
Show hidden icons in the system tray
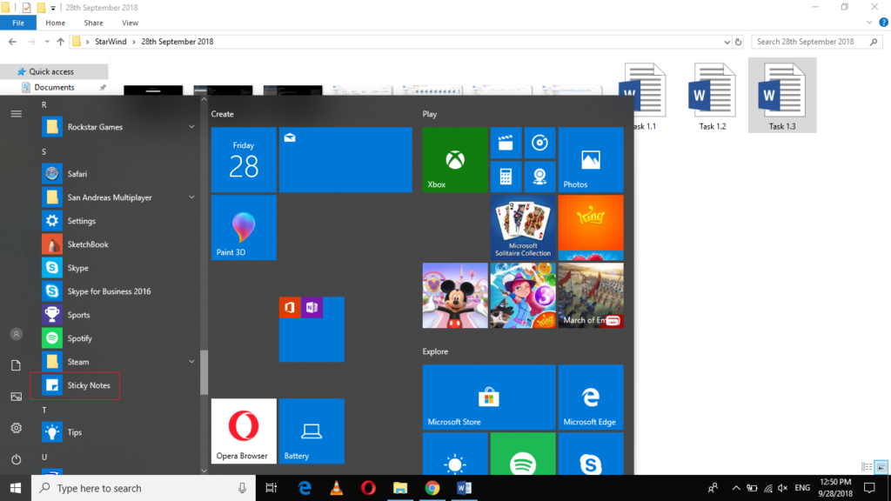pyautogui.click(x=735, y=488)
